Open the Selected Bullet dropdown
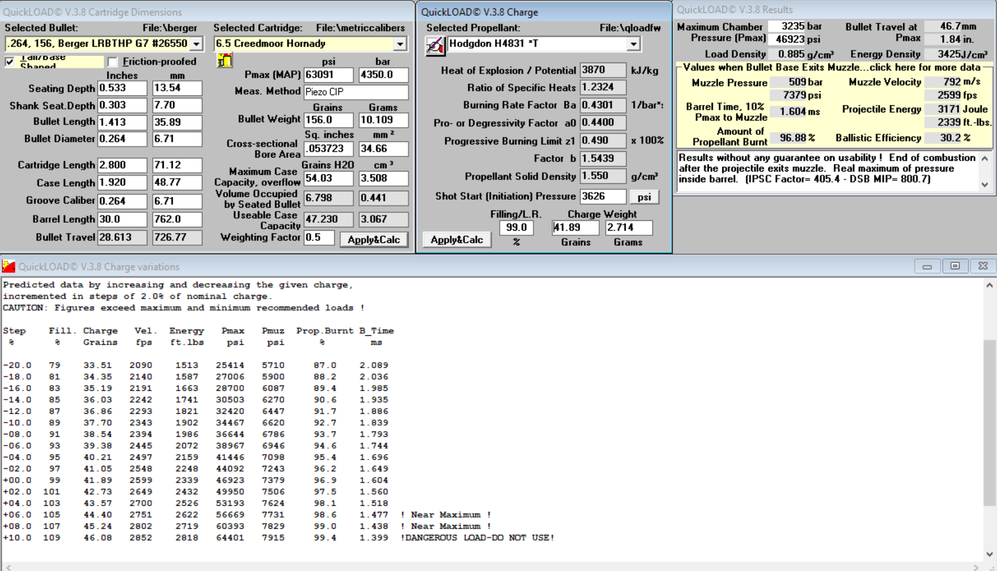The height and width of the screenshot is (571, 997). pyautogui.click(x=196, y=44)
